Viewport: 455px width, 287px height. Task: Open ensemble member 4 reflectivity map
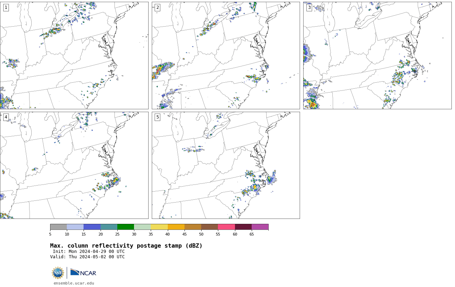[x=74, y=165]
